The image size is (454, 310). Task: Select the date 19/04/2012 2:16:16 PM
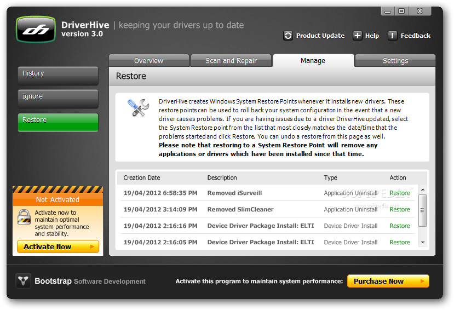click(160, 226)
